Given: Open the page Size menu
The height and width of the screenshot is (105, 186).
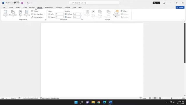Looking at the screenshot, I should (x=20, y=13).
